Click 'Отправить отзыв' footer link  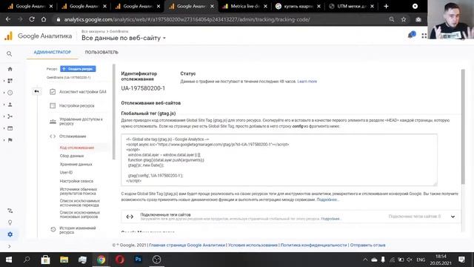(367, 245)
